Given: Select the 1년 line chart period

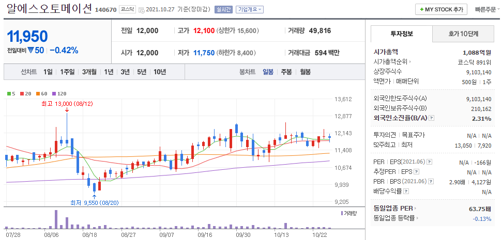Looking at the screenshot, I should tap(109, 72).
